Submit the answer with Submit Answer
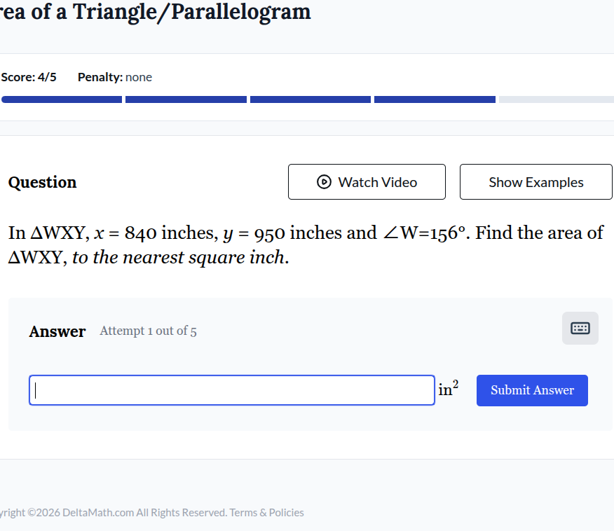This screenshot has width=614, height=531. (x=532, y=390)
